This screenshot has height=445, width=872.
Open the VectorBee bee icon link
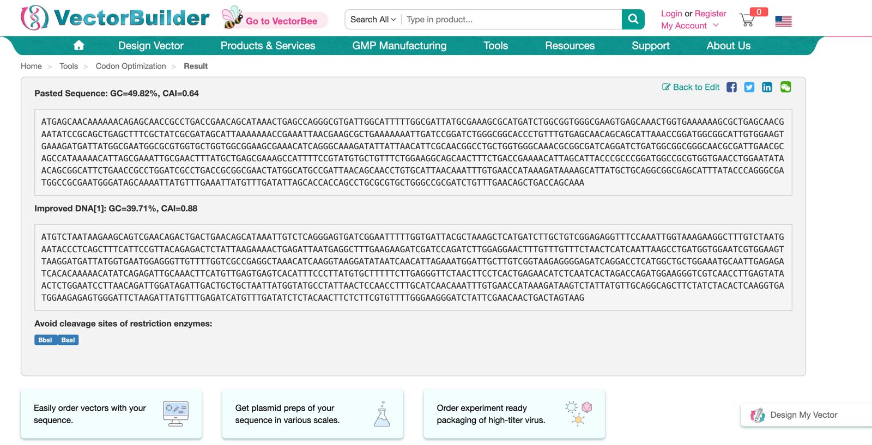point(232,17)
